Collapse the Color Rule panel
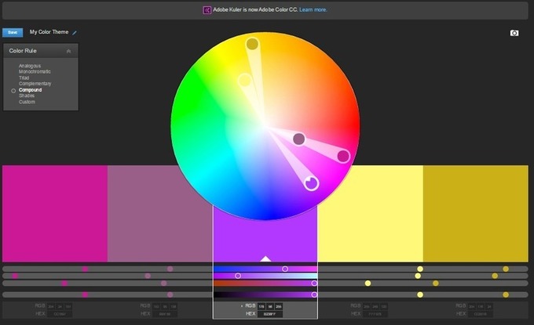The image size is (534, 325). 69,51
